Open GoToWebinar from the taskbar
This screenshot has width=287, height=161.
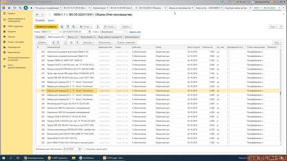coord(87,158)
